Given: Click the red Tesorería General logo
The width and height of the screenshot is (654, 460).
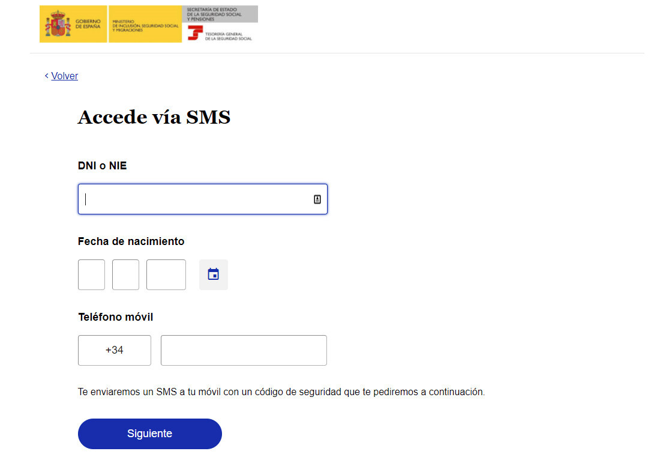Looking at the screenshot, I should point(196,33).
